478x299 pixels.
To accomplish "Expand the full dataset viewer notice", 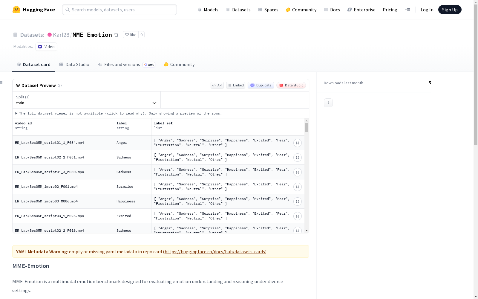I will (119, 113).
